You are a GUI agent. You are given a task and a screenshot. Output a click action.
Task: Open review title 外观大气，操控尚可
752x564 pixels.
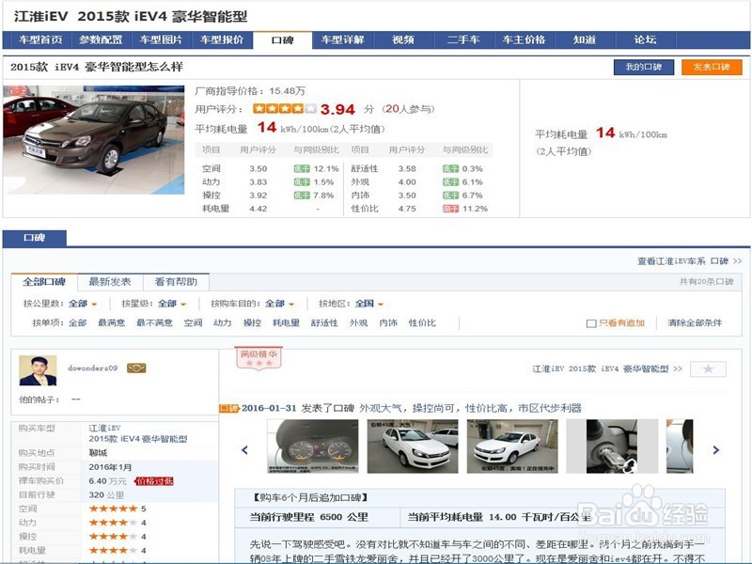pyautogui.click(x=470, y=408)
